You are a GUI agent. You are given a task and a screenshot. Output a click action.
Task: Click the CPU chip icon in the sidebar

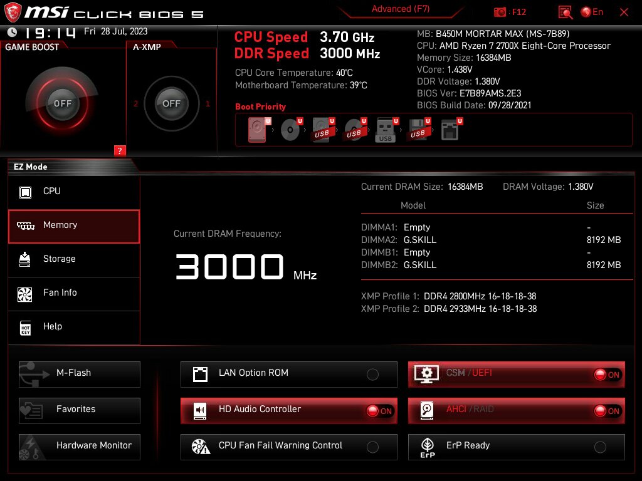(x=25, y=192)
